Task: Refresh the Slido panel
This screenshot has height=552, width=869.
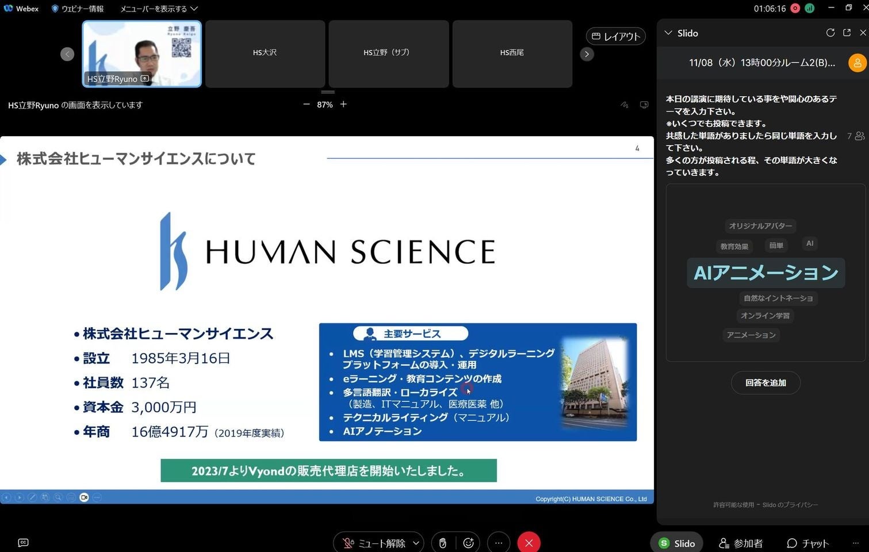Action: [830, 33]
